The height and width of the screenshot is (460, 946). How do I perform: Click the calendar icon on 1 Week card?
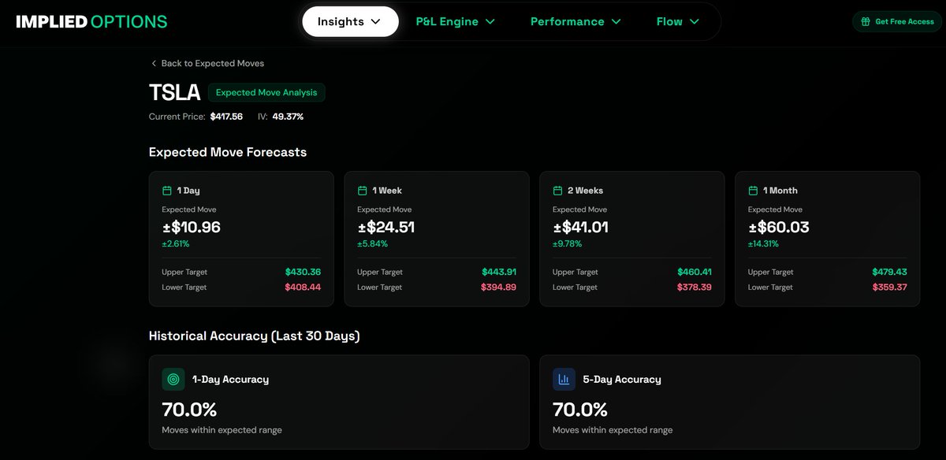(x=362, y=191)
